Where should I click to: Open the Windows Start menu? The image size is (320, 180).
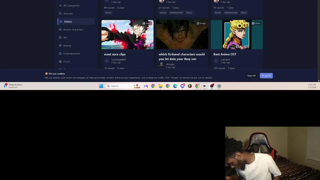pos(101,86)
